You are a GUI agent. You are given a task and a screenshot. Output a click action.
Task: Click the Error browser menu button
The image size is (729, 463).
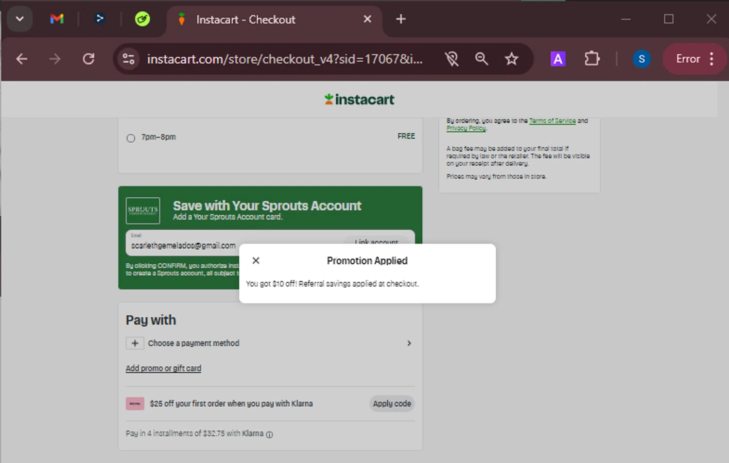coord(695,59)
